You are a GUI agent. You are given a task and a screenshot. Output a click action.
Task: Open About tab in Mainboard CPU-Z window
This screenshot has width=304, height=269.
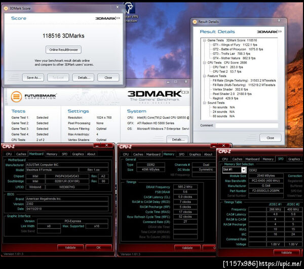click(91, 154)
